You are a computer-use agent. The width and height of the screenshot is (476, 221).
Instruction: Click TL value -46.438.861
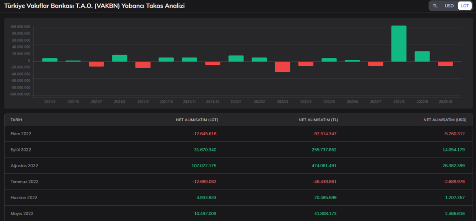tap(324, 182)
